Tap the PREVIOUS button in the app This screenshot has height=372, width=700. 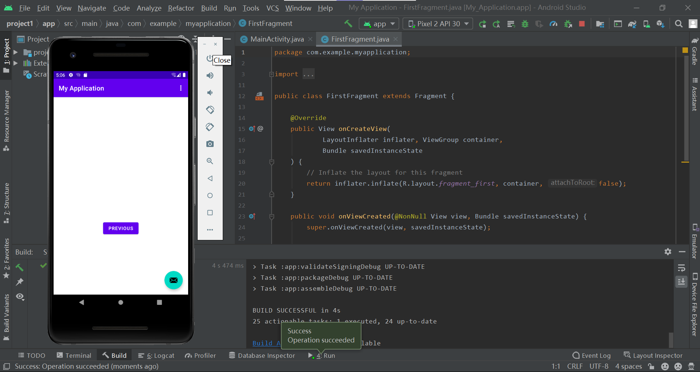(x=121, y=228)
